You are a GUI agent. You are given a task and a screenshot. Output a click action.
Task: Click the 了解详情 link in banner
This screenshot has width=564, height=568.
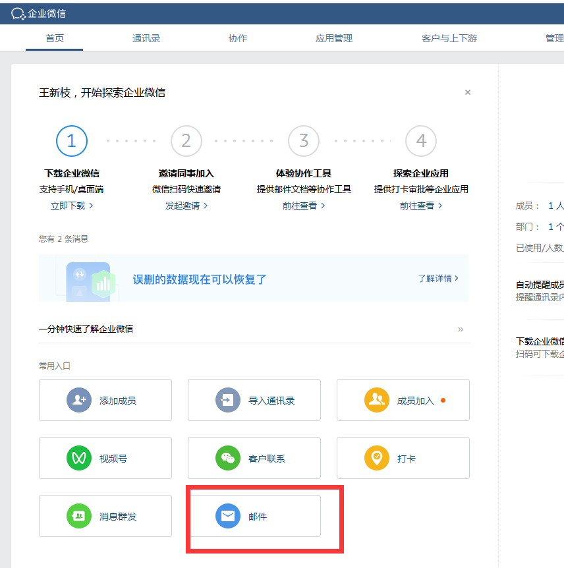[438, 278]
